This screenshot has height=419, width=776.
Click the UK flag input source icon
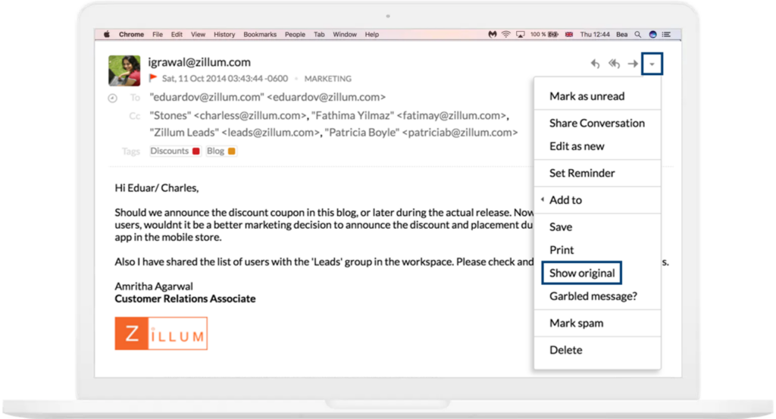pyautogui.click(x=569, y=34)
